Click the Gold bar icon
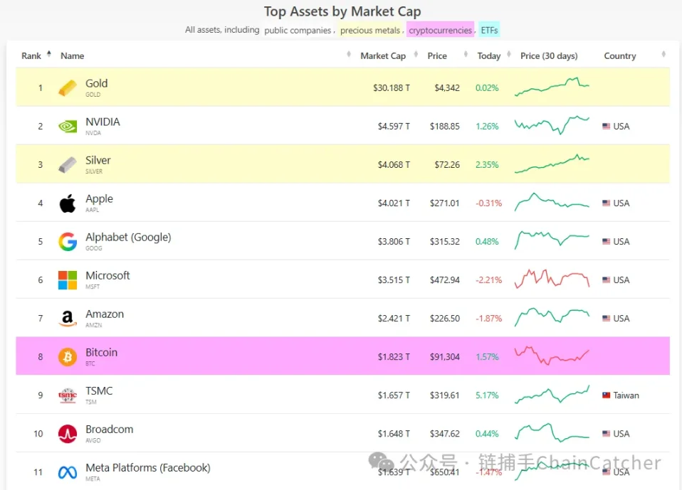The image size is (682, 490). (68, 88)
